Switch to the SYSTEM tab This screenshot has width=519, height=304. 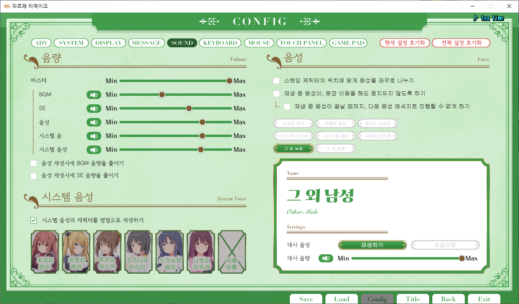coord(71,43)
